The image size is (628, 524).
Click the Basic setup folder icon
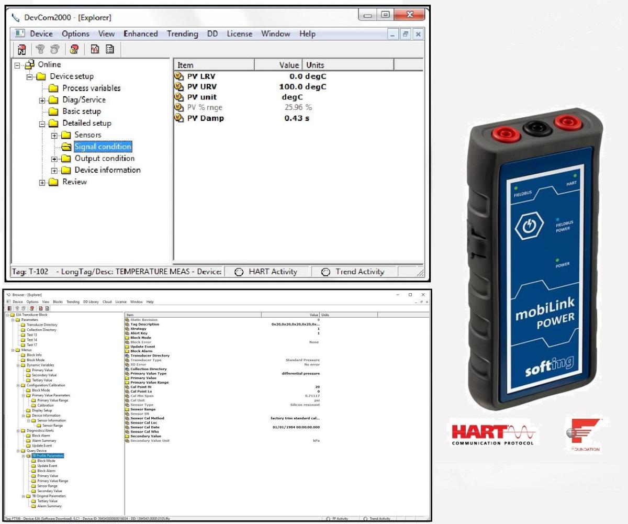(53, 112)
